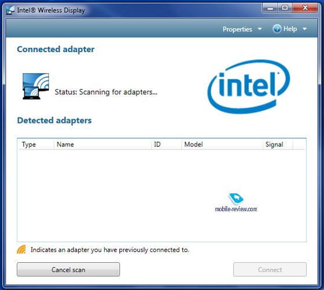This screenshot has height=290, width=324.
Task: Click the blue Help question mark icon
Action: point(277,29)
